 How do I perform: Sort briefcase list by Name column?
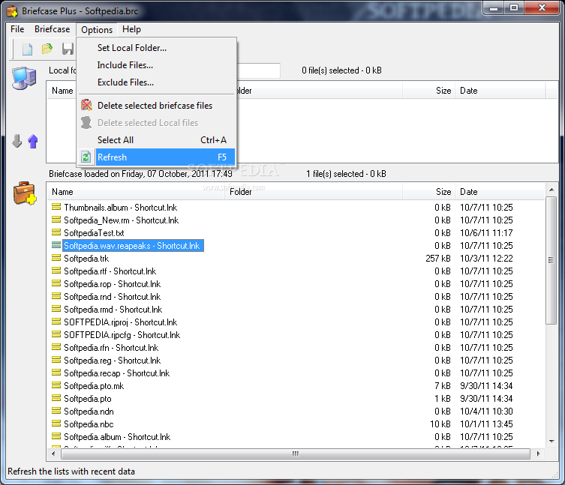(x=137, y=192)
